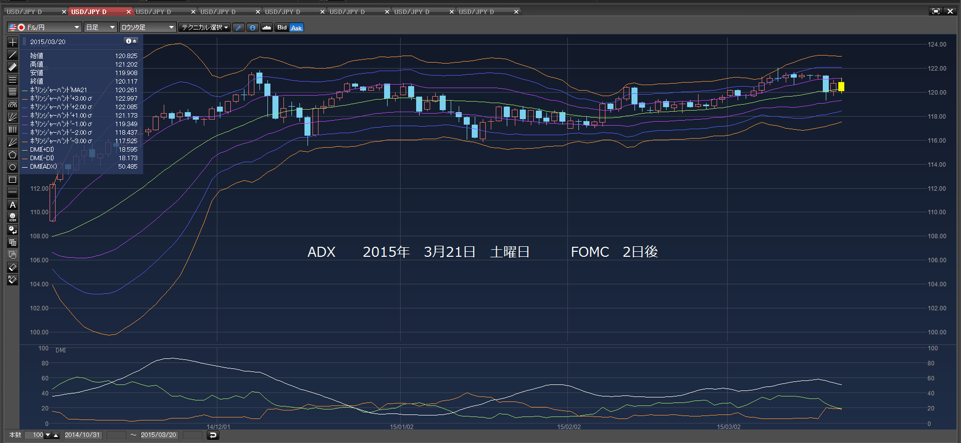Click the detach window button top right

pos(935,11)
